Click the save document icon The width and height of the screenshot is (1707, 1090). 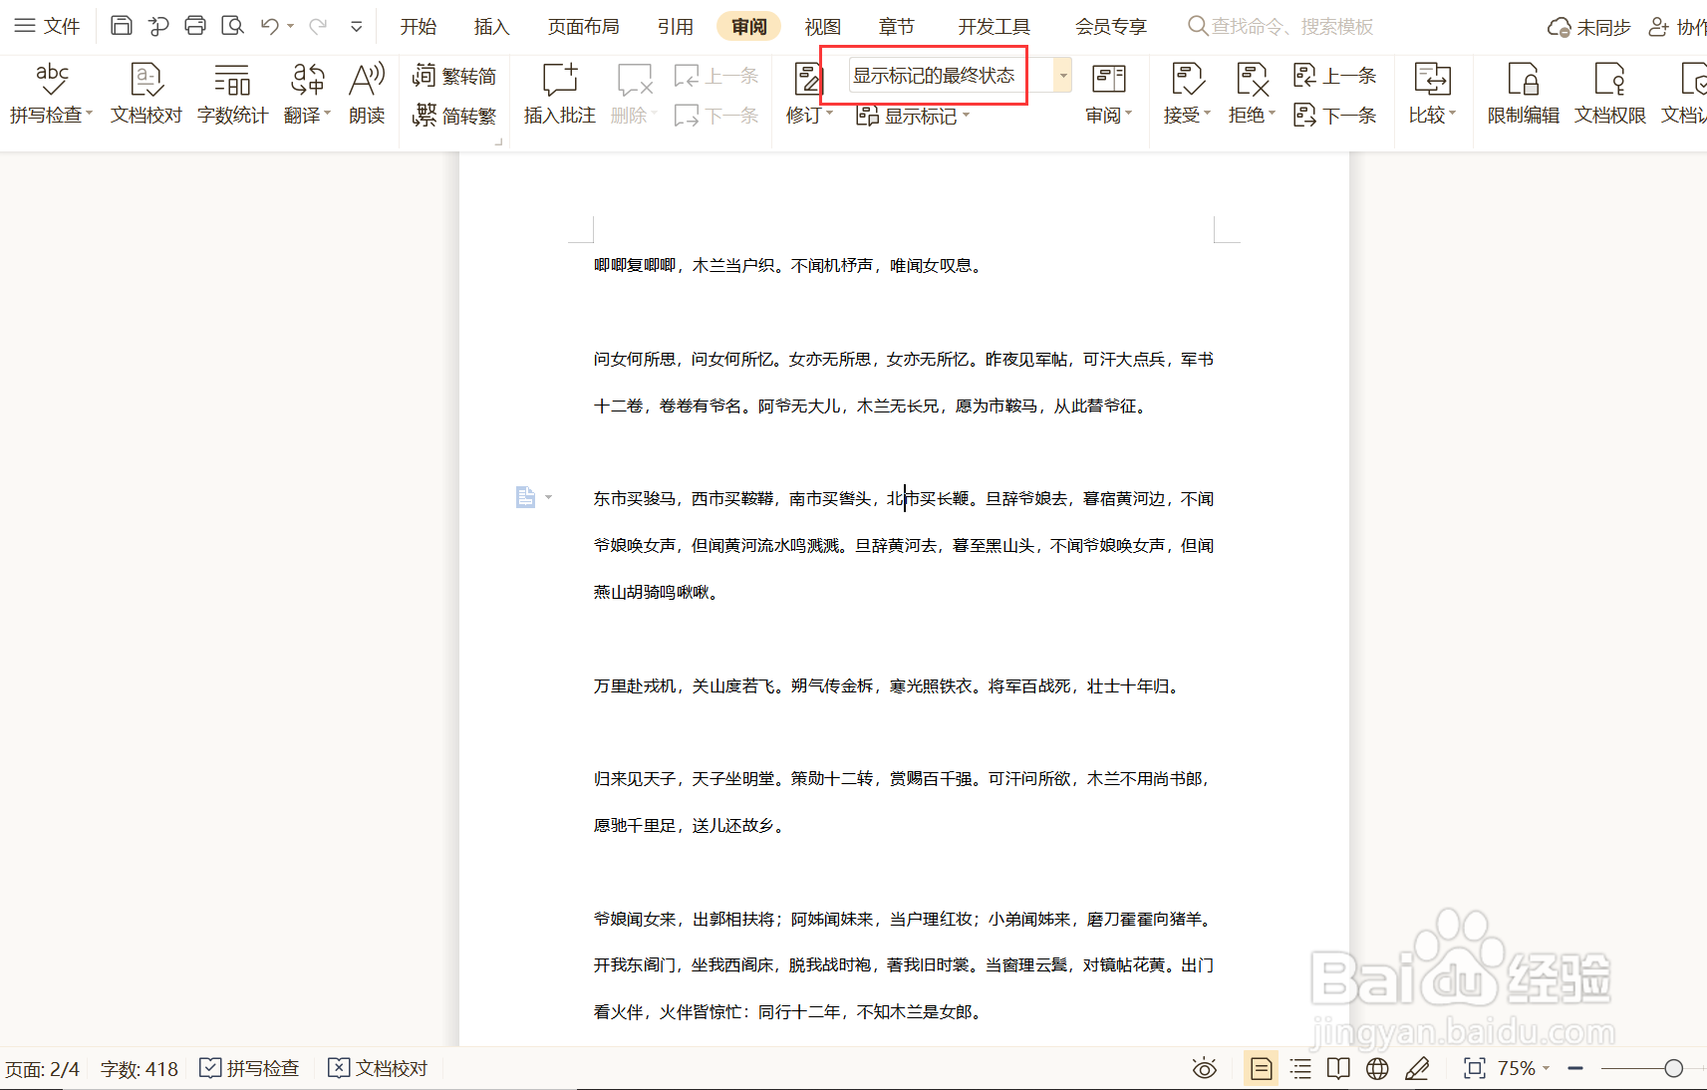121,26
